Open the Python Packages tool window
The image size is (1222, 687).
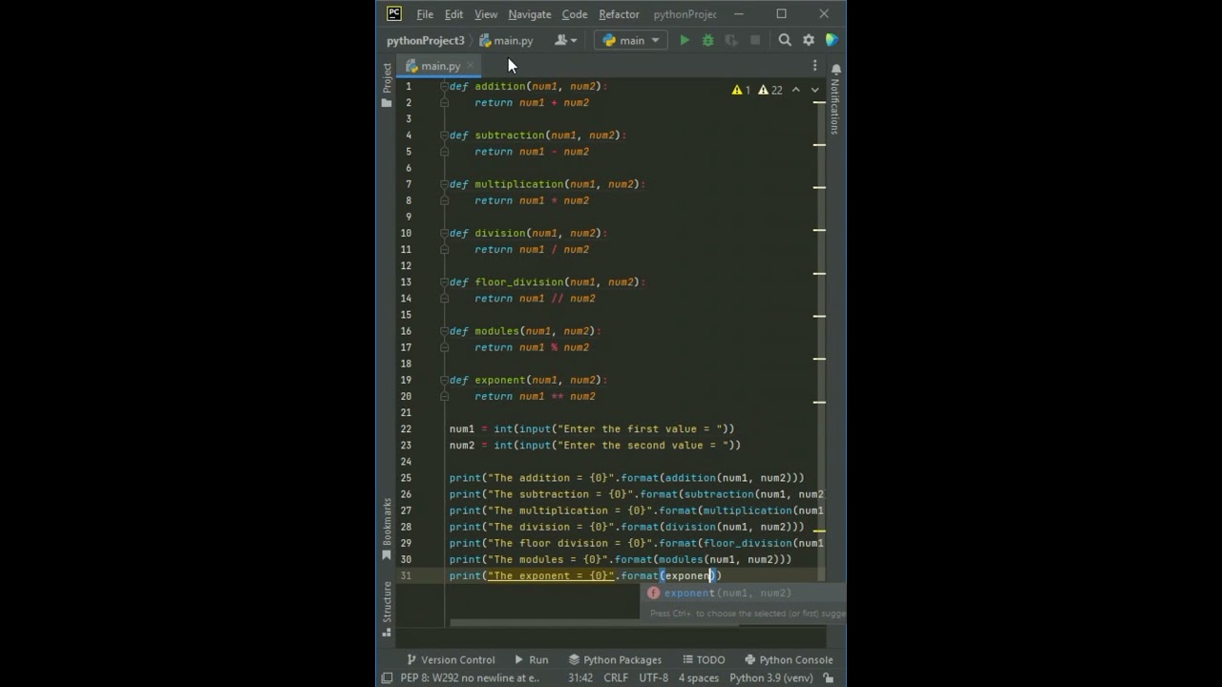click(x=615, y=659)
